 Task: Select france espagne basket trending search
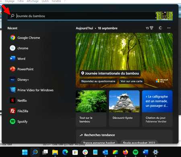click(x=99, y=142)
